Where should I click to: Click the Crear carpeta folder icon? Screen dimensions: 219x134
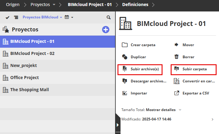(x=125, y=45)
